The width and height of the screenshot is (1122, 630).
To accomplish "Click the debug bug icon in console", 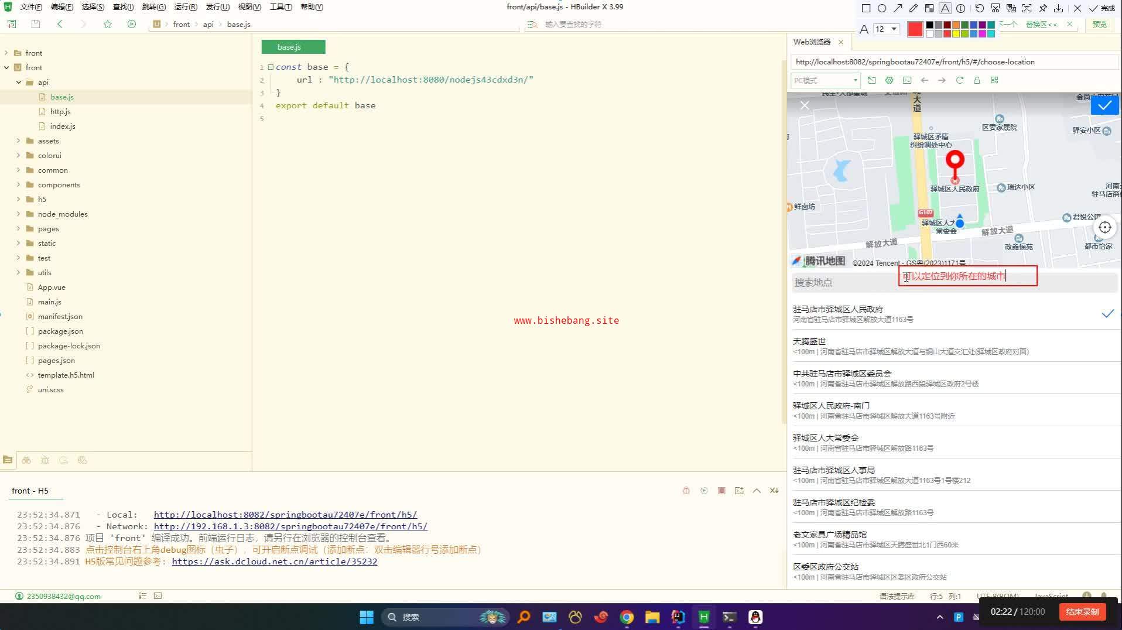I will (686, 491).
